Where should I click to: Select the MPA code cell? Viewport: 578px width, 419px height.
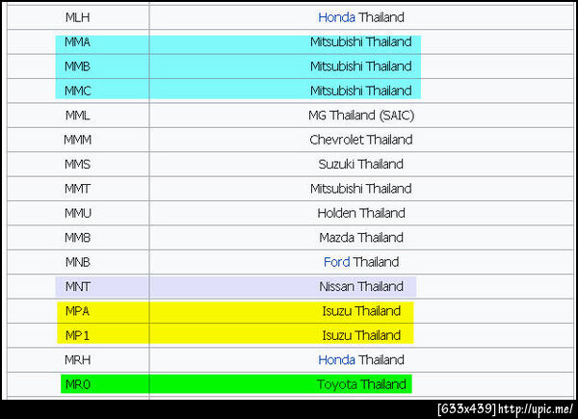click(x=77, y=311)
